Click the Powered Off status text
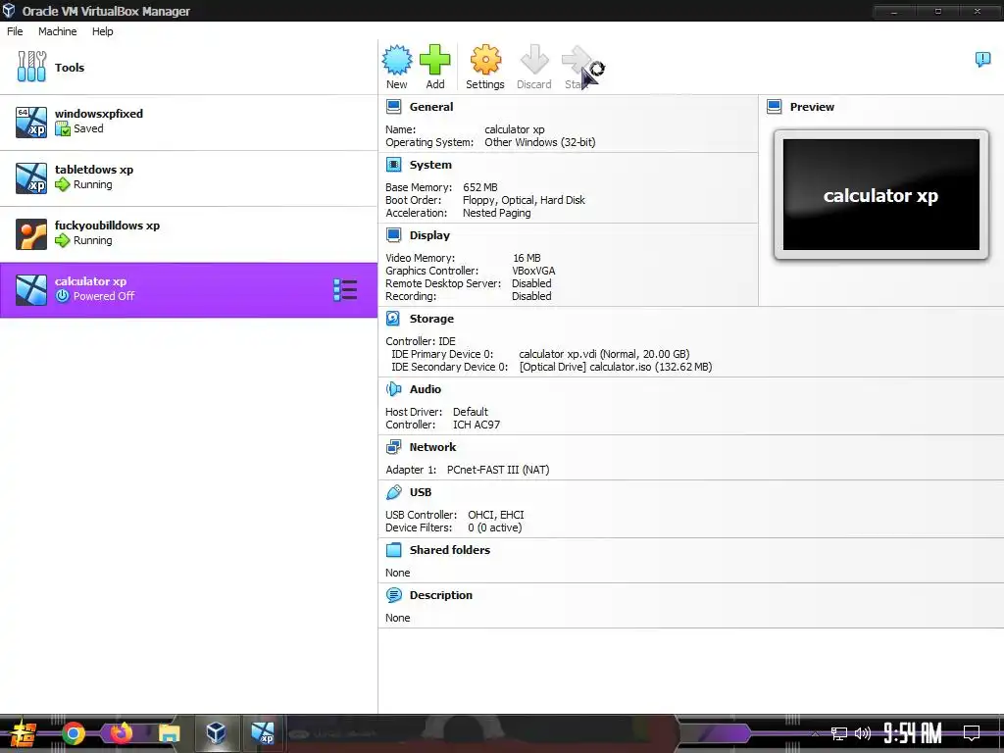This screenshot has width=1004, height=753. pos(104,296)
